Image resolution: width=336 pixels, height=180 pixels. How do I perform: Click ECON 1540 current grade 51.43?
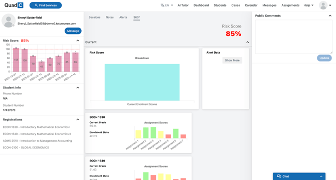tap(93, 169)
